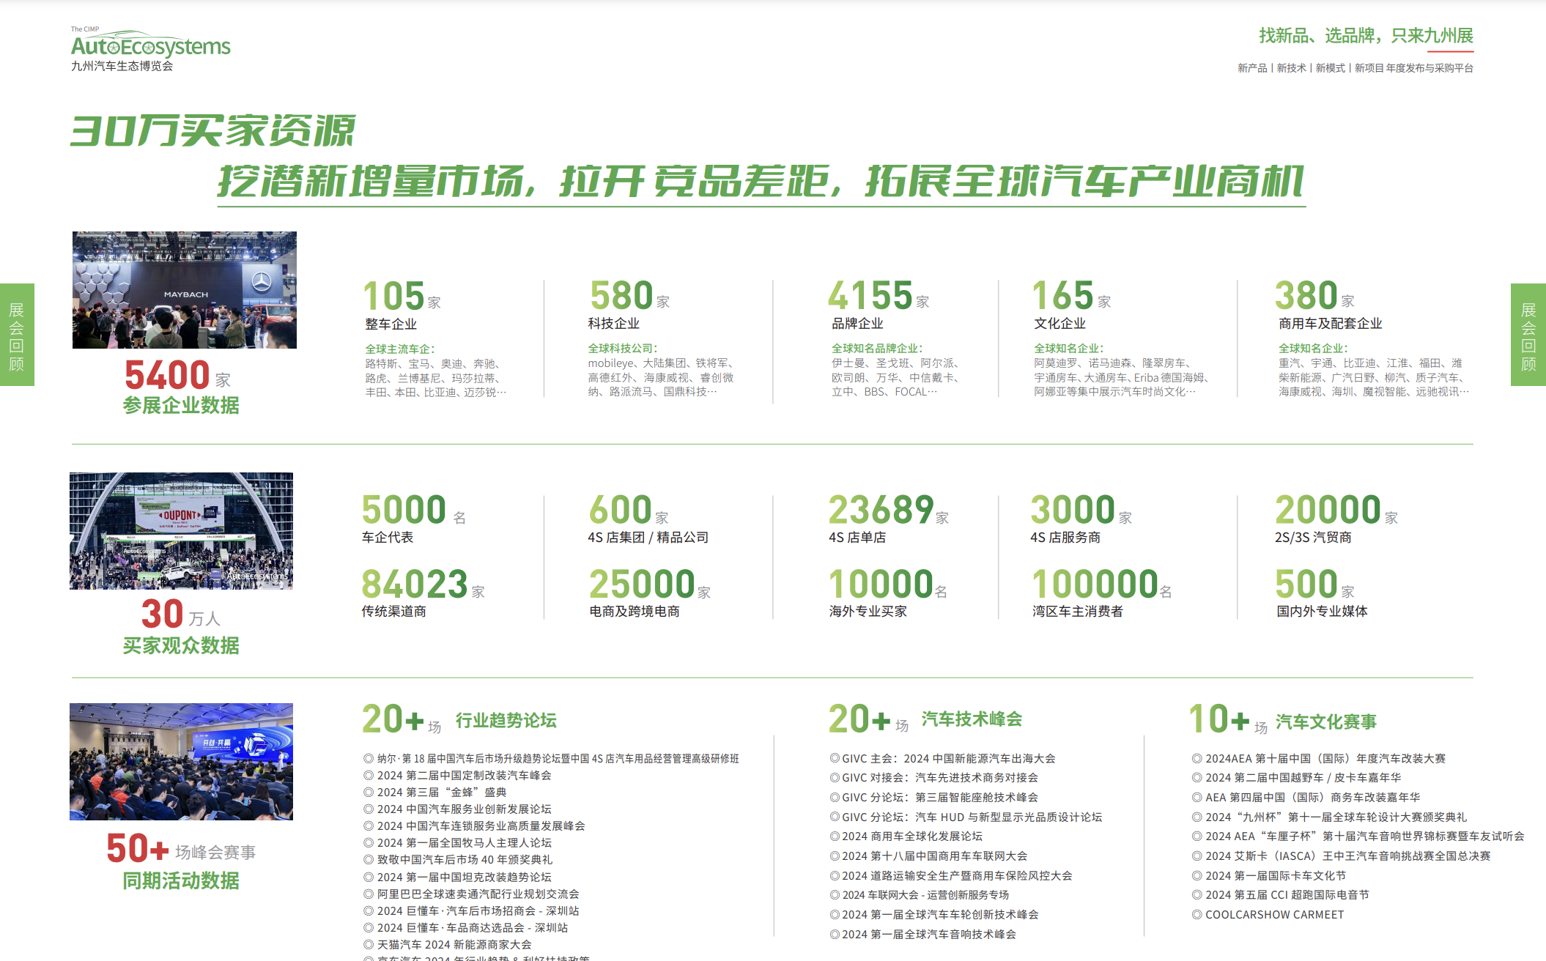Click the 阿里巴巴全球速卖通 entry

tap(471, 894)
